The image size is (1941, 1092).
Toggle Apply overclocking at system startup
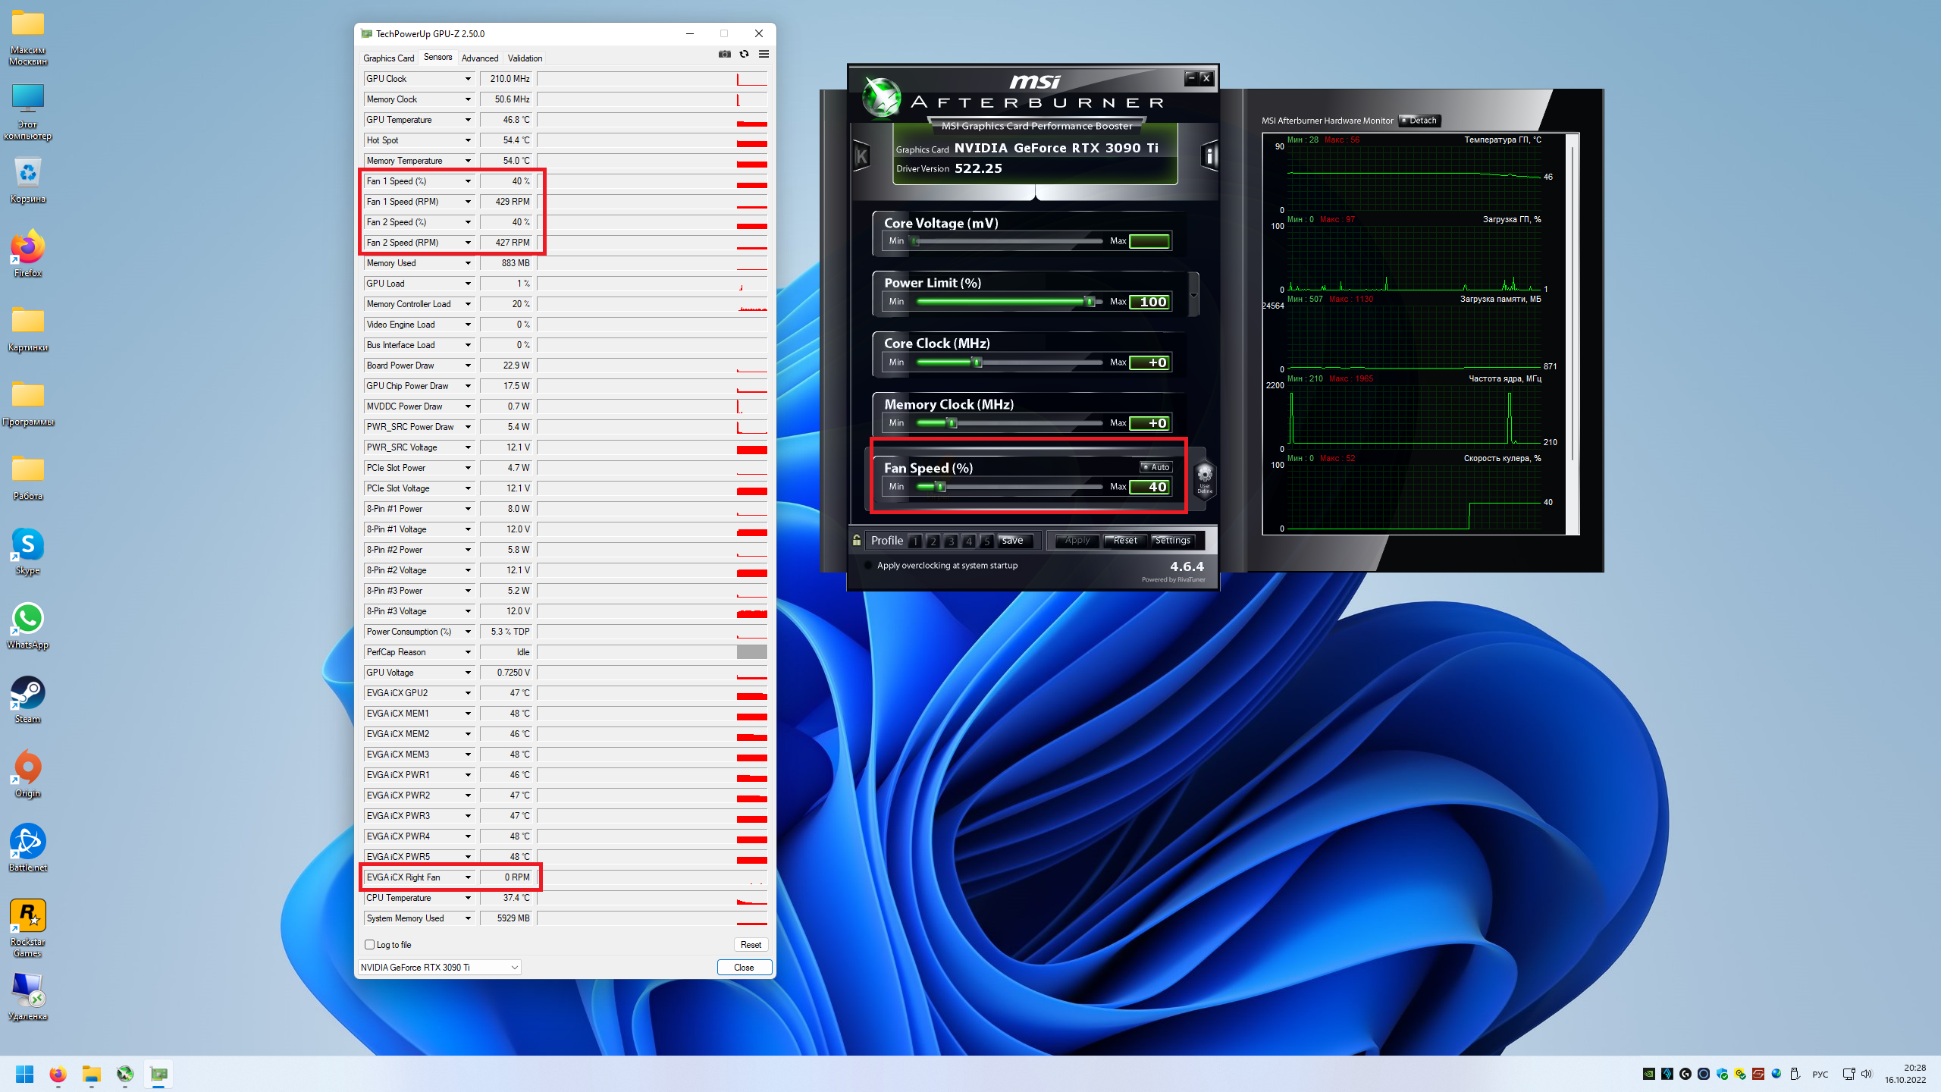point(868,566)
